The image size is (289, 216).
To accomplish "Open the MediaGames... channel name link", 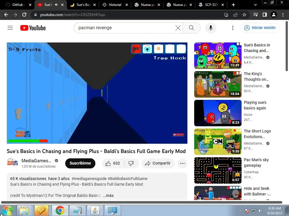I will click(36, 161).
